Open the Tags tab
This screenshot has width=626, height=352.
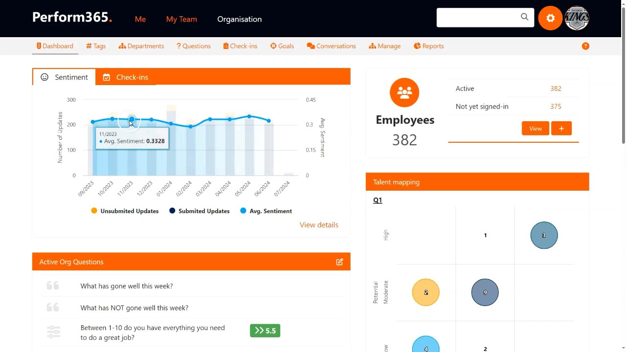click(x=96, y=46)
